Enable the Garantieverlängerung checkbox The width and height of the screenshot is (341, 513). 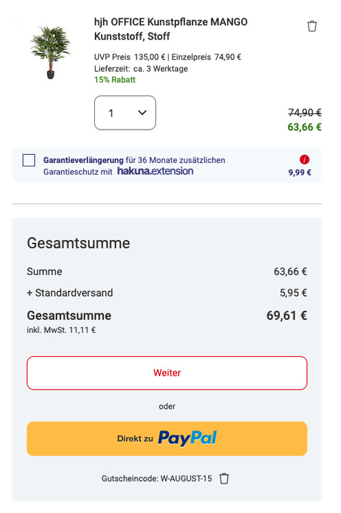coord(29,160)
